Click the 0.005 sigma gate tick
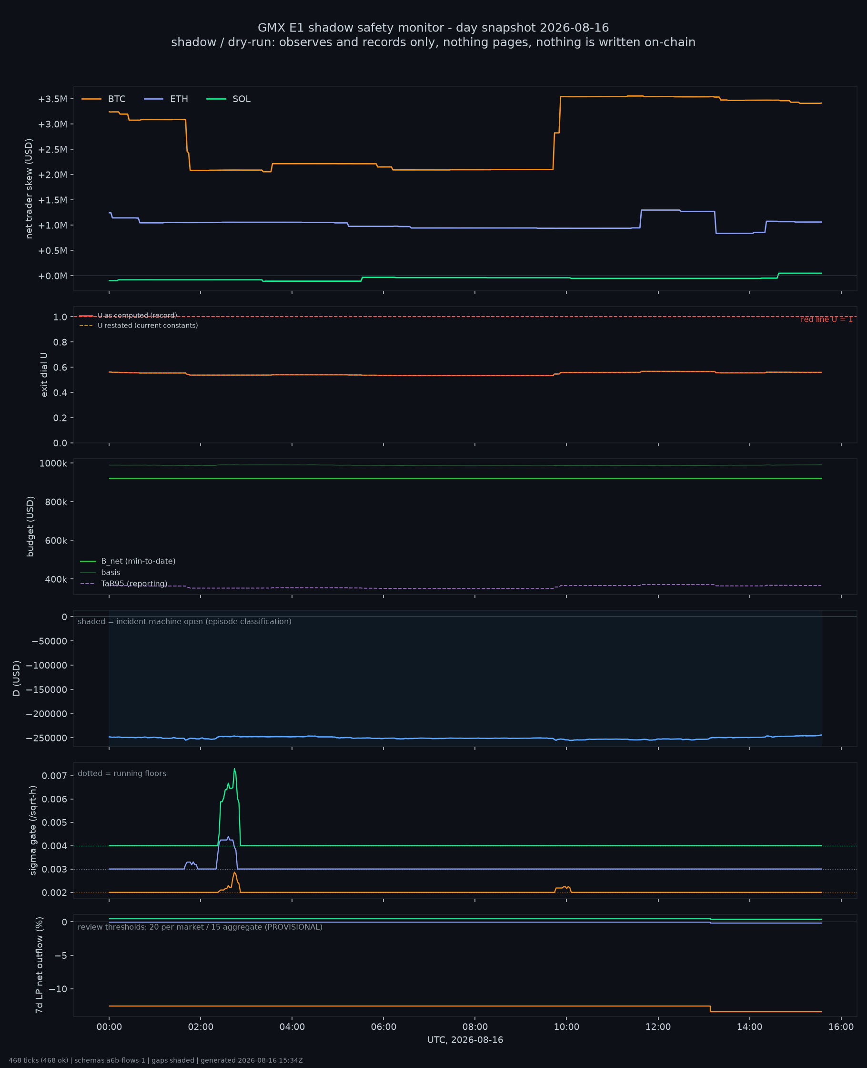Image resolution: width=867 pixels, height=1068 pixels. 54,822
